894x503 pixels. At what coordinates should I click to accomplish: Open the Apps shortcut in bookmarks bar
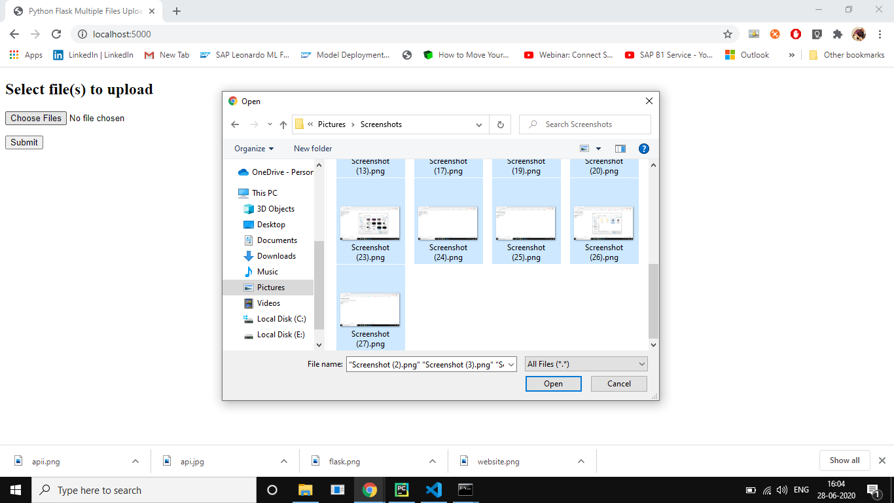pyautogui.click(x=26, y=55)
